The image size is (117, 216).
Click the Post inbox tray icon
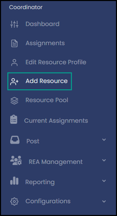15,140
